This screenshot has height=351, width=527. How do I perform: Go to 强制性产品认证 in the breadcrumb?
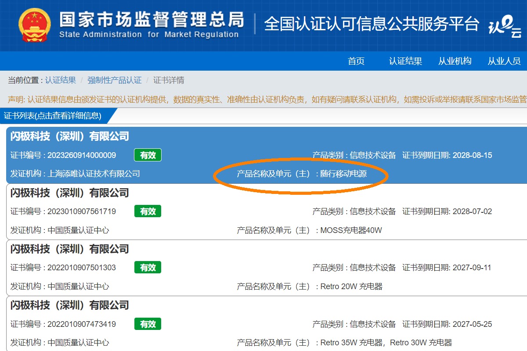tap(115, 80)
